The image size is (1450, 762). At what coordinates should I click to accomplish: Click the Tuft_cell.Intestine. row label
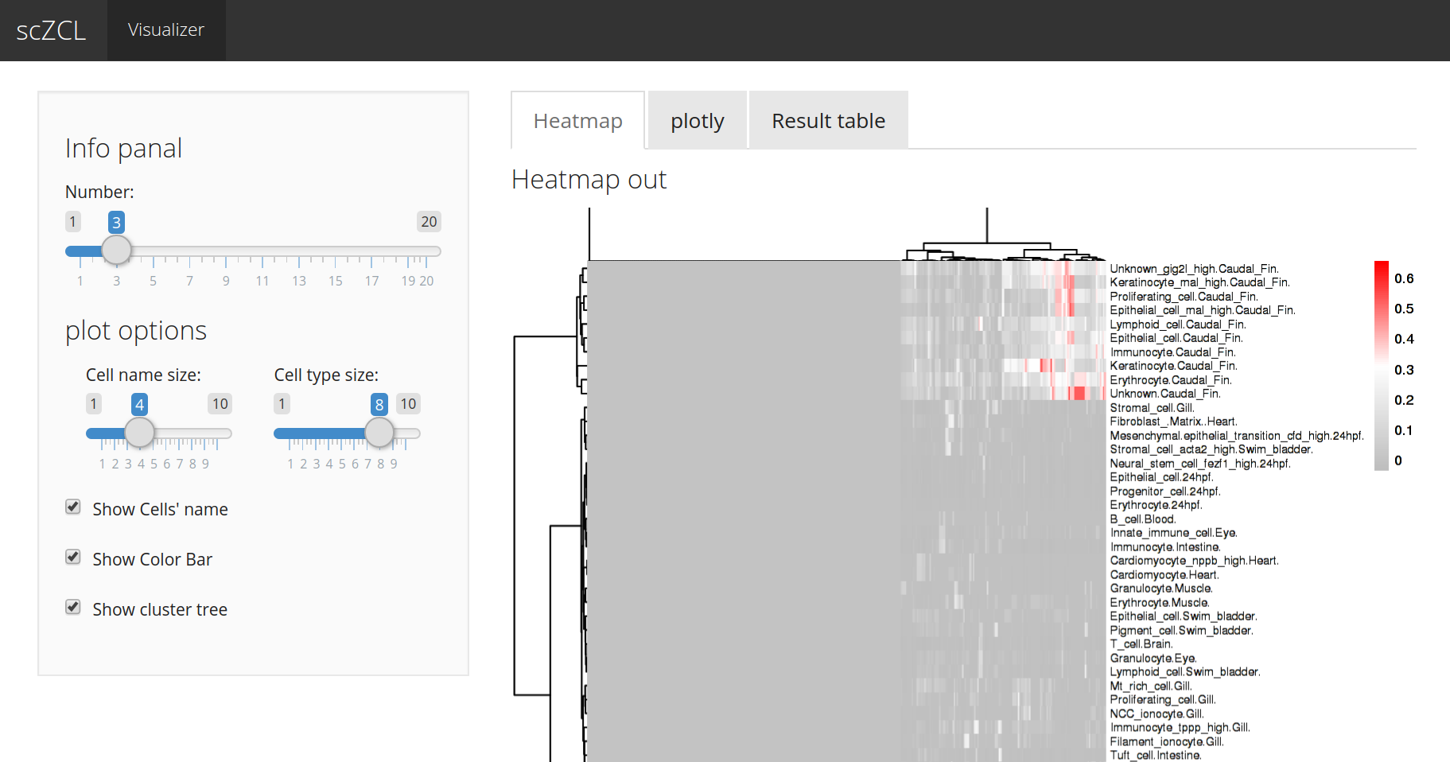click(x=1155, y=755)
